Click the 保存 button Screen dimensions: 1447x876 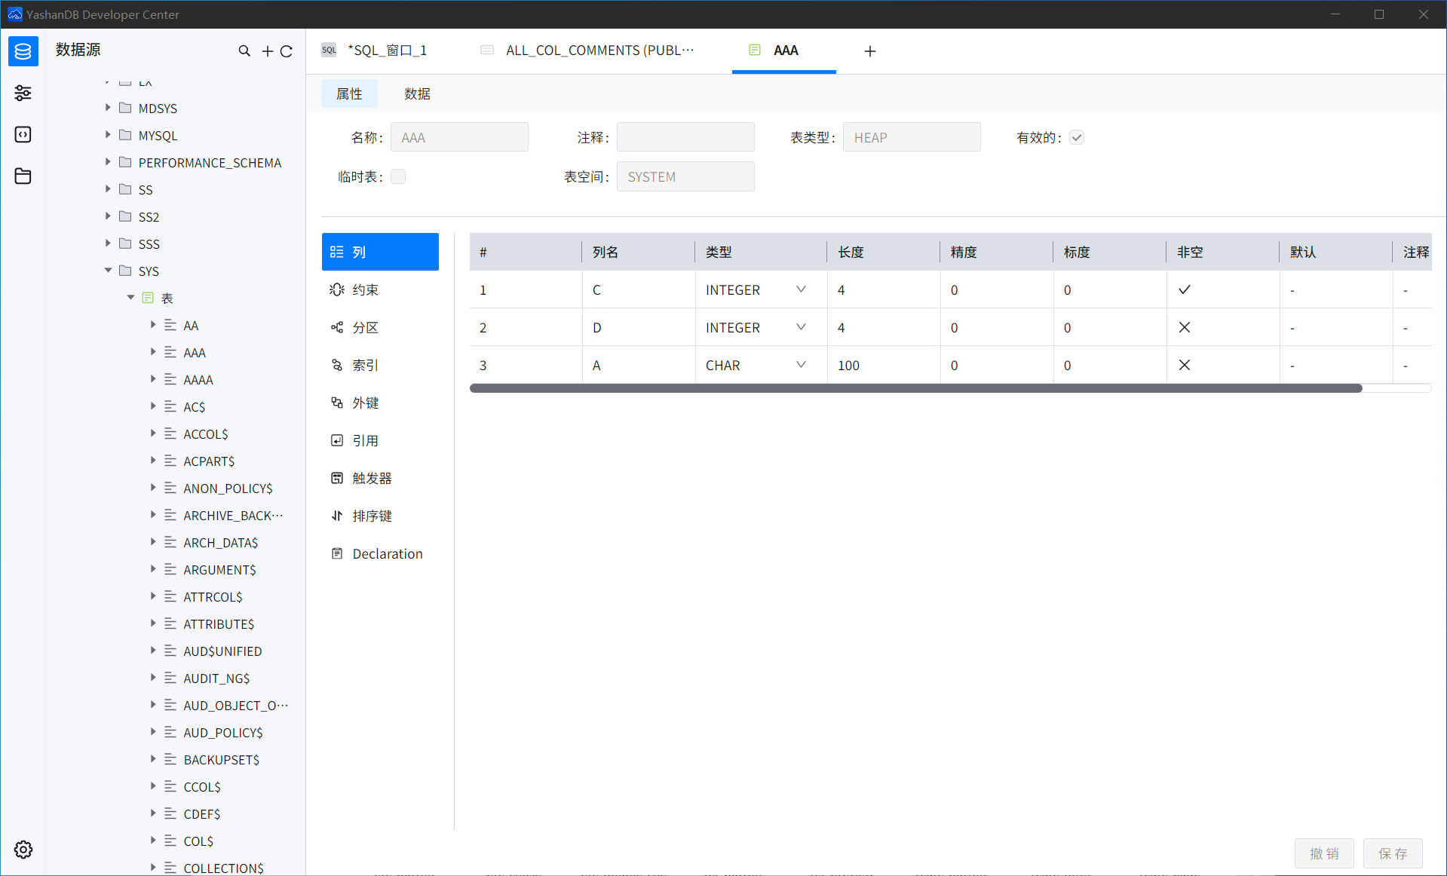(1393, 853)
